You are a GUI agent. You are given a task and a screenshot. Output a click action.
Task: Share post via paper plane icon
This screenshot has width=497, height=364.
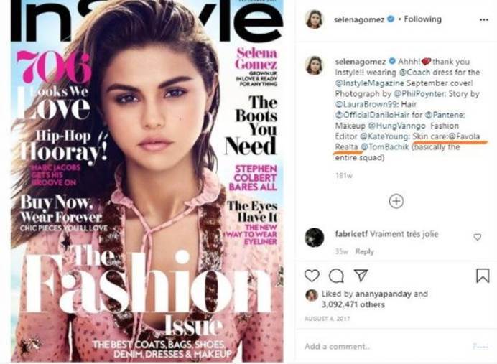coord(361,275)
